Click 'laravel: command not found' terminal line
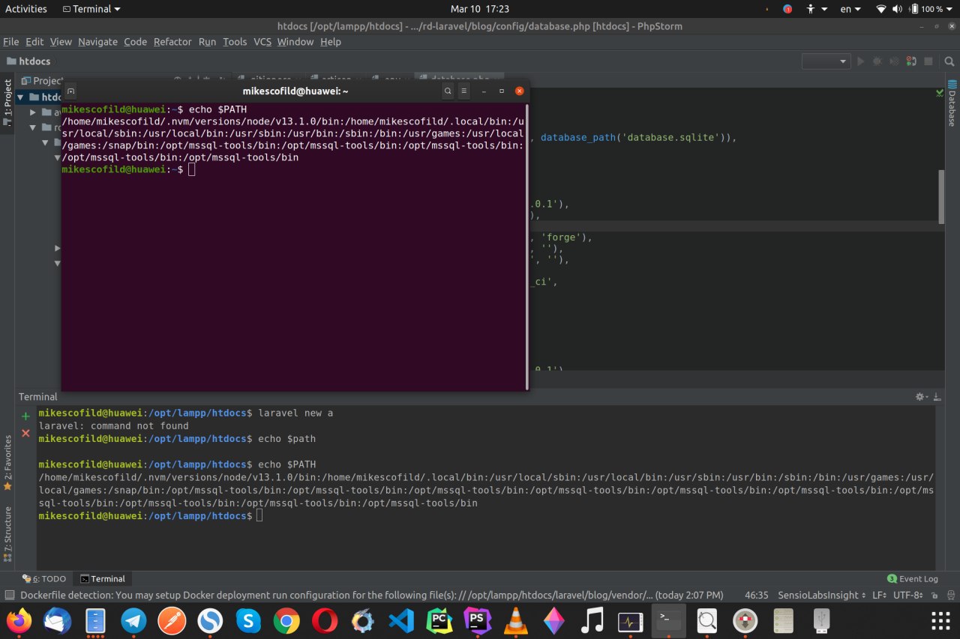The image size is (960, 639). pyautogui.click(x=113, y=426)
